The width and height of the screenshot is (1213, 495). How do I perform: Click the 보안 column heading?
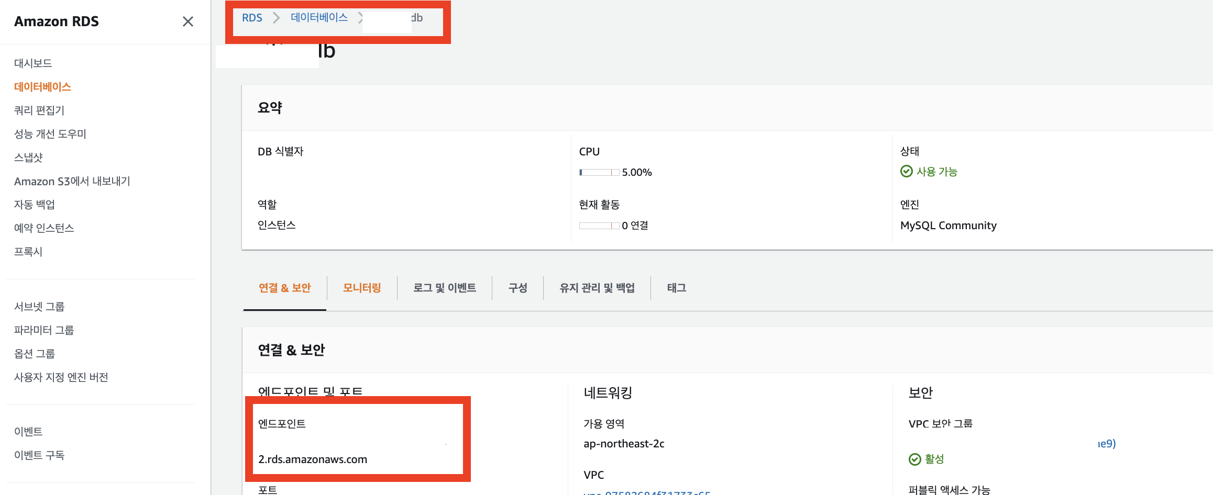pyautogui.click(x=921, y=392)
